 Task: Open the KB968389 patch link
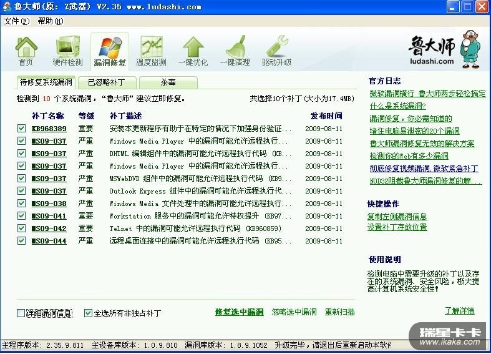click(49, 129)
